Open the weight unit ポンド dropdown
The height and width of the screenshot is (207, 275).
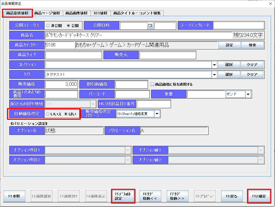point(248,94)
